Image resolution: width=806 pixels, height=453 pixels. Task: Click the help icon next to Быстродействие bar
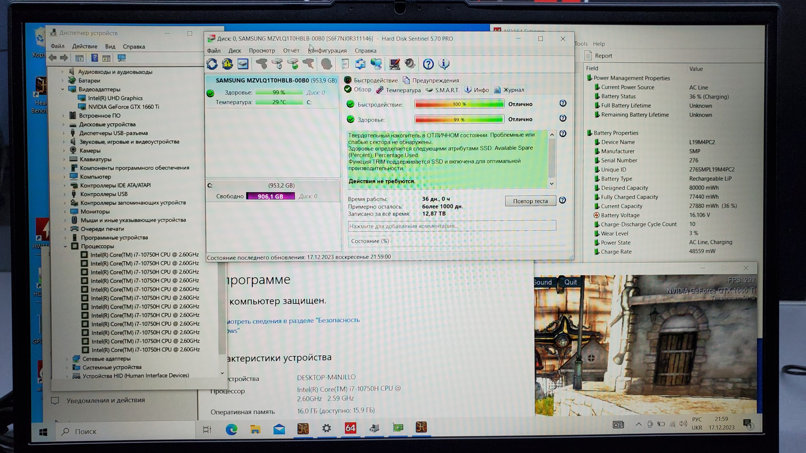coord(563,103)
